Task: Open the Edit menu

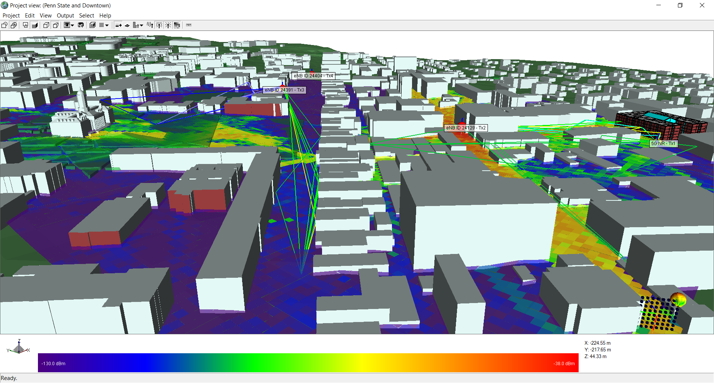Action: click(30, 16)
